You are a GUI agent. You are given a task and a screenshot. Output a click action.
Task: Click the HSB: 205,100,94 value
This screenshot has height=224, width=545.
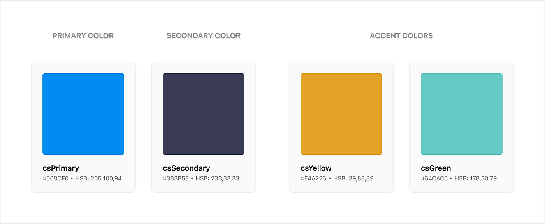98,179
